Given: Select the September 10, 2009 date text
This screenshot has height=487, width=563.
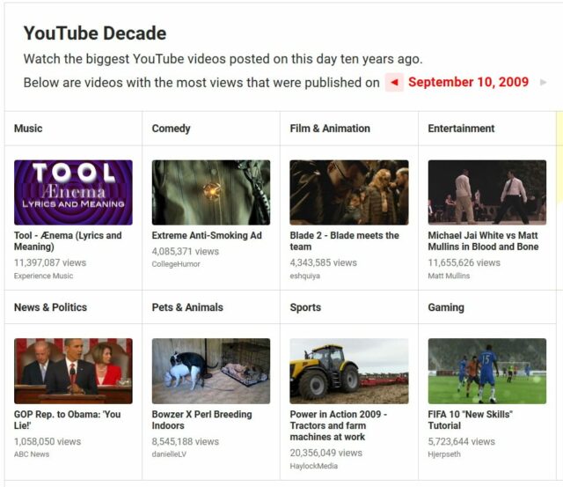Looking at the screenshot, I should pyautogui.click(x=468, y=83).
